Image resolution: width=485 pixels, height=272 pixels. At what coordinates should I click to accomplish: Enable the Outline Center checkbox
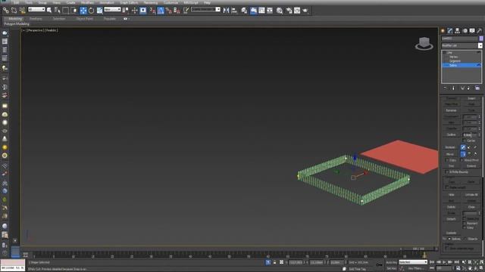[465, 141]
